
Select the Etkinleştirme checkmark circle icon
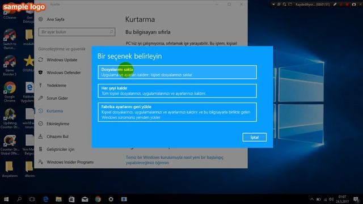click(x=41, y=124)
